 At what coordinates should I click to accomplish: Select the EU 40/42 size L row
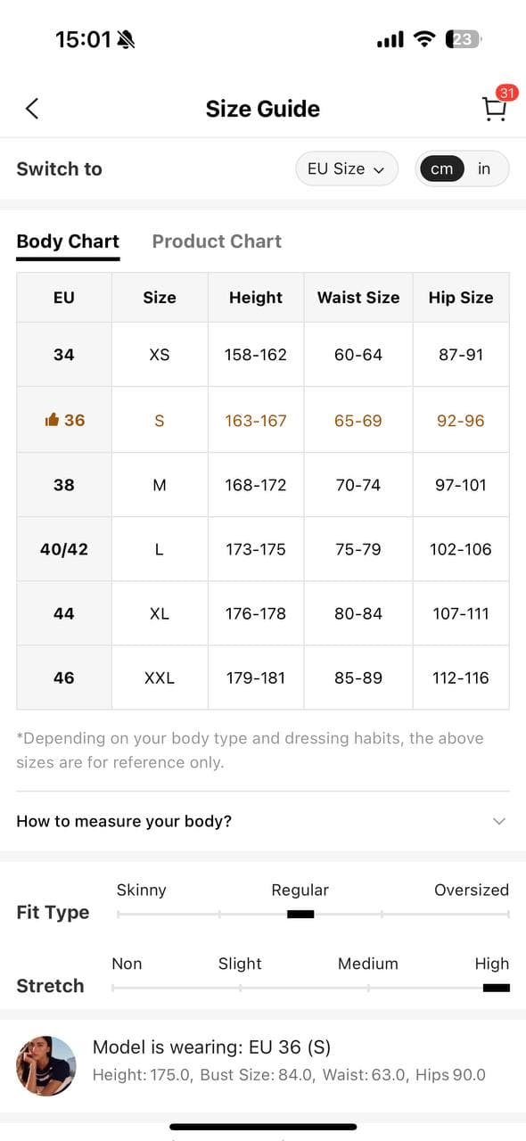tap(263, 549)
